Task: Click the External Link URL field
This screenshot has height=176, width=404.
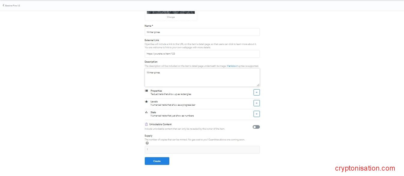Action: point(202,54)
